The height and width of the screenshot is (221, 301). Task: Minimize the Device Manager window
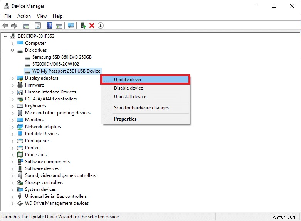click(257, 6)
